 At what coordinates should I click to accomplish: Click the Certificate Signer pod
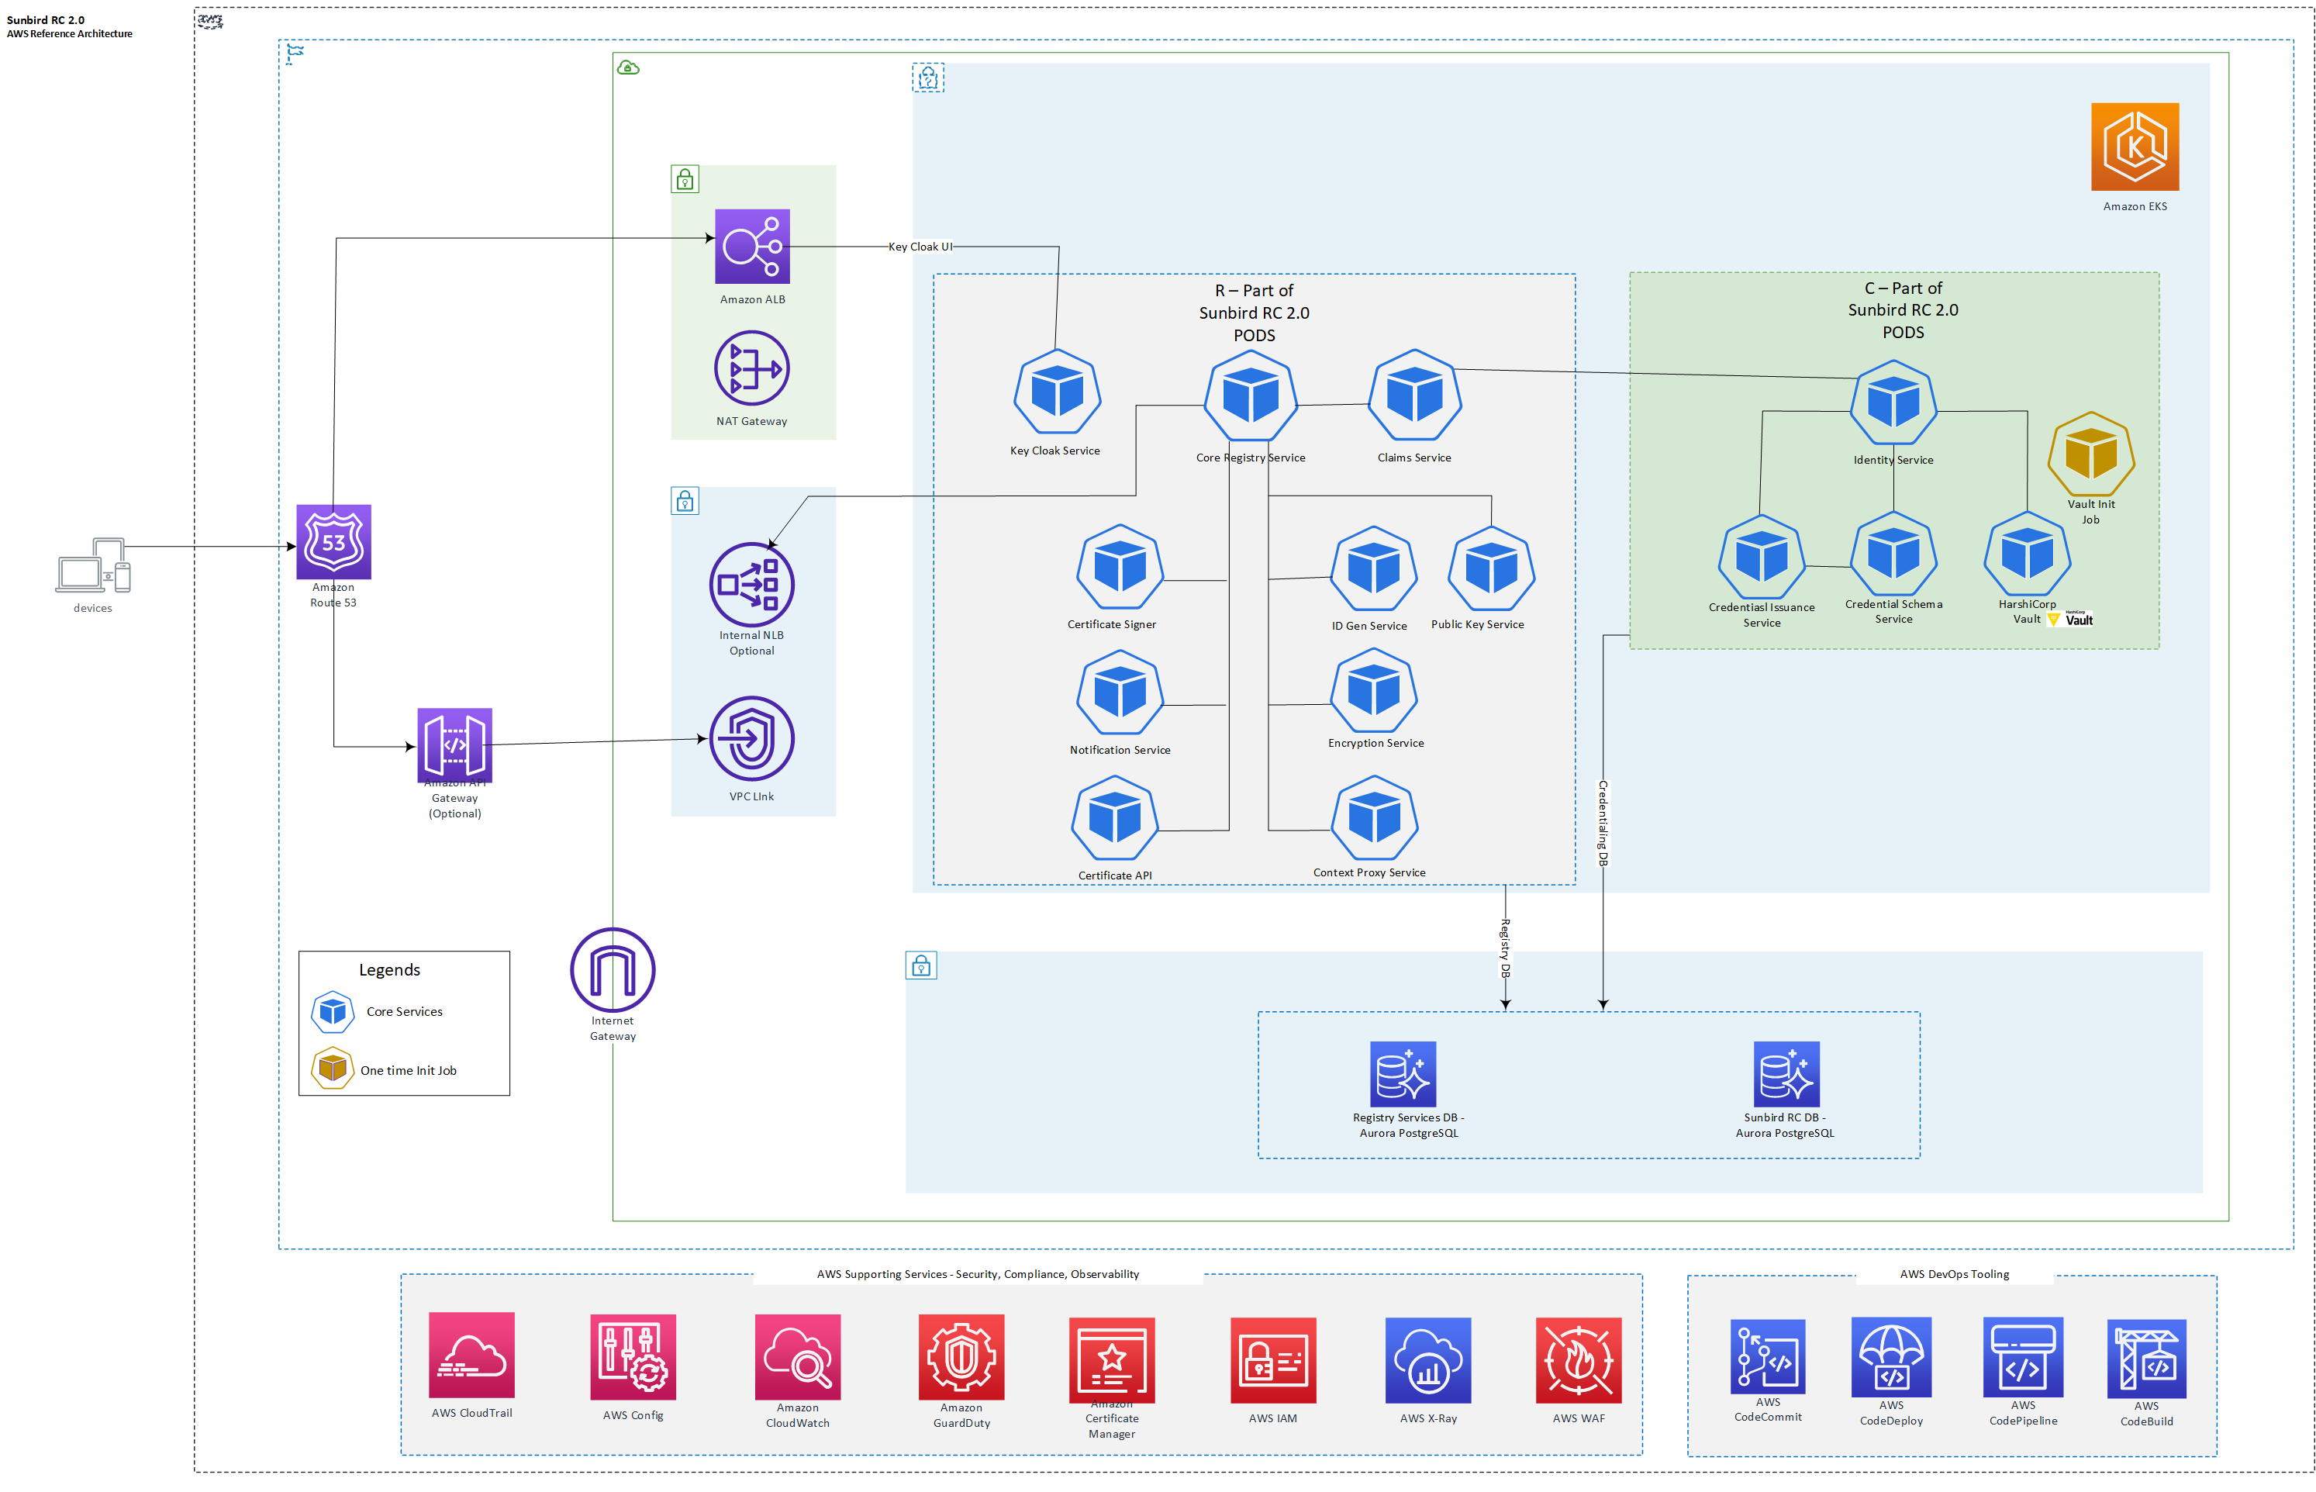coord(1120,568)
